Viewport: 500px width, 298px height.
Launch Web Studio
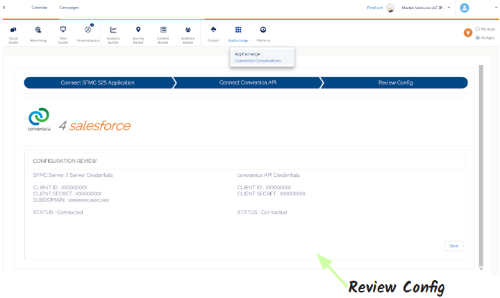point(62,35)
